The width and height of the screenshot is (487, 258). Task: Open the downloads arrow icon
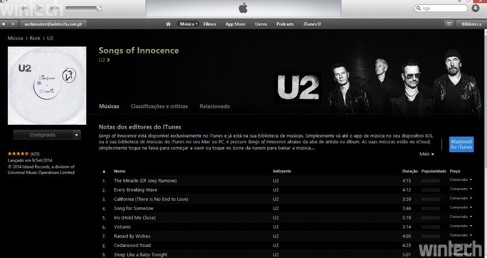pos(475,8)
